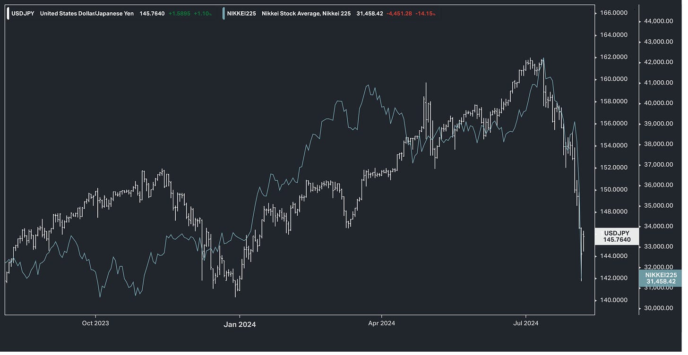The width and height of the screenshot is (688, 355).
Task: Click the teal NIKKEI225 legend color marker
Action: pyautogui.click(x=224, y=14)
